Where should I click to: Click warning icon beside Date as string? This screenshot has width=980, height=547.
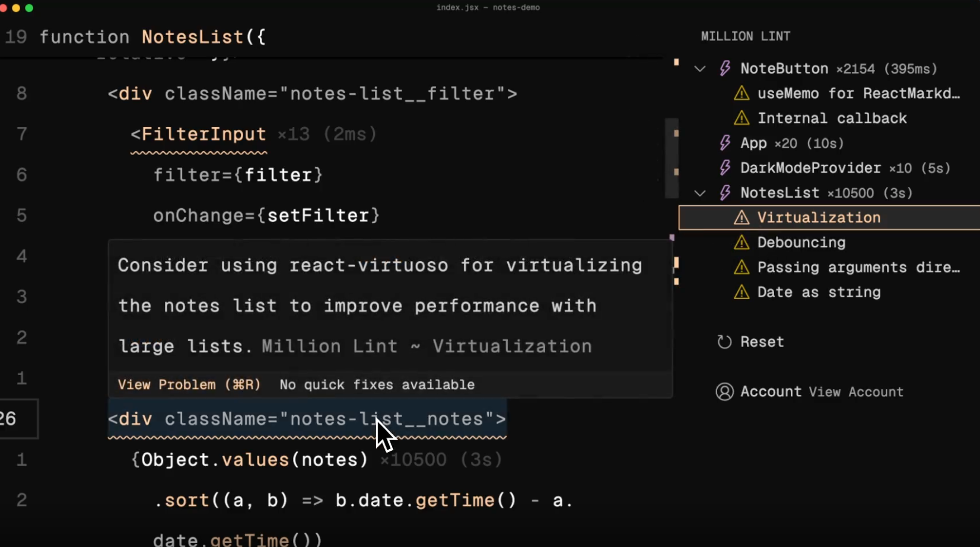tap(742, 292)
